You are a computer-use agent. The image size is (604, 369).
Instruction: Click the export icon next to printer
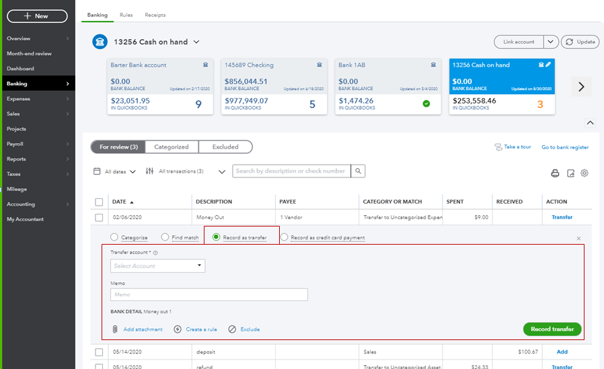coord(570,173)
